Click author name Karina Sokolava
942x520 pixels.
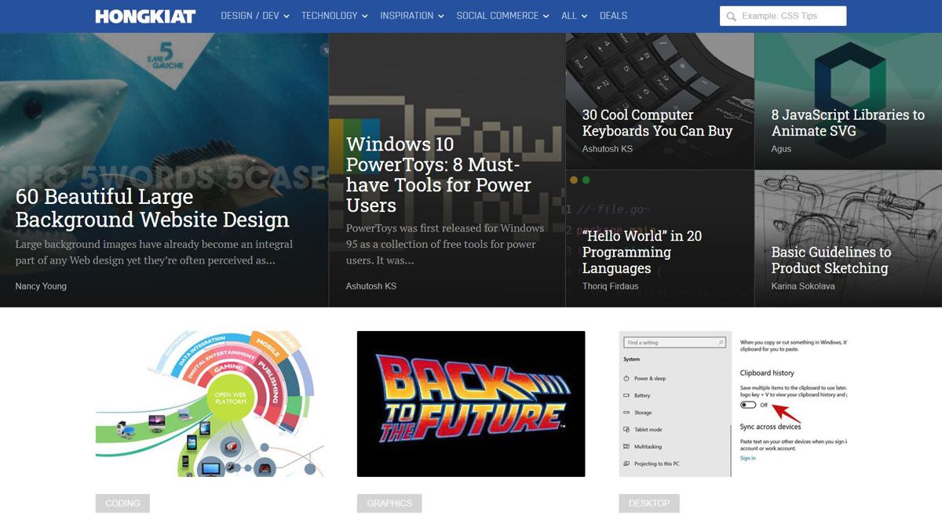[x=803, y=286]
